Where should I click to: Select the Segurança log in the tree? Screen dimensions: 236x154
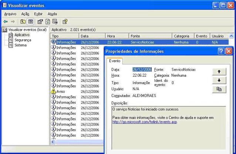point(23,40)
